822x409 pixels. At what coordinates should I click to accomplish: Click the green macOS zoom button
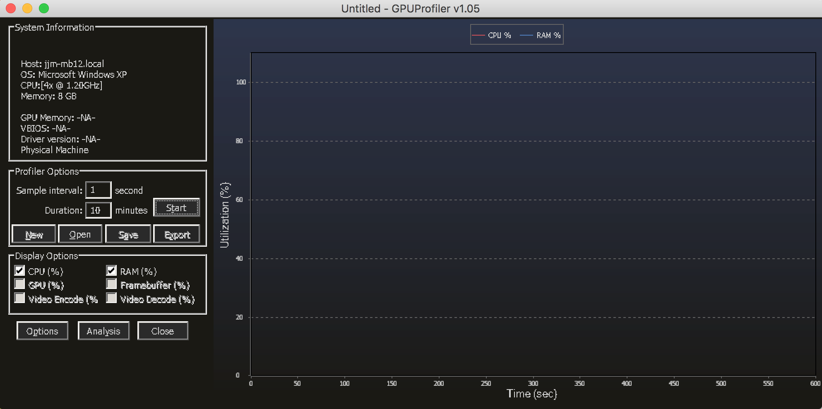(44, 8)
